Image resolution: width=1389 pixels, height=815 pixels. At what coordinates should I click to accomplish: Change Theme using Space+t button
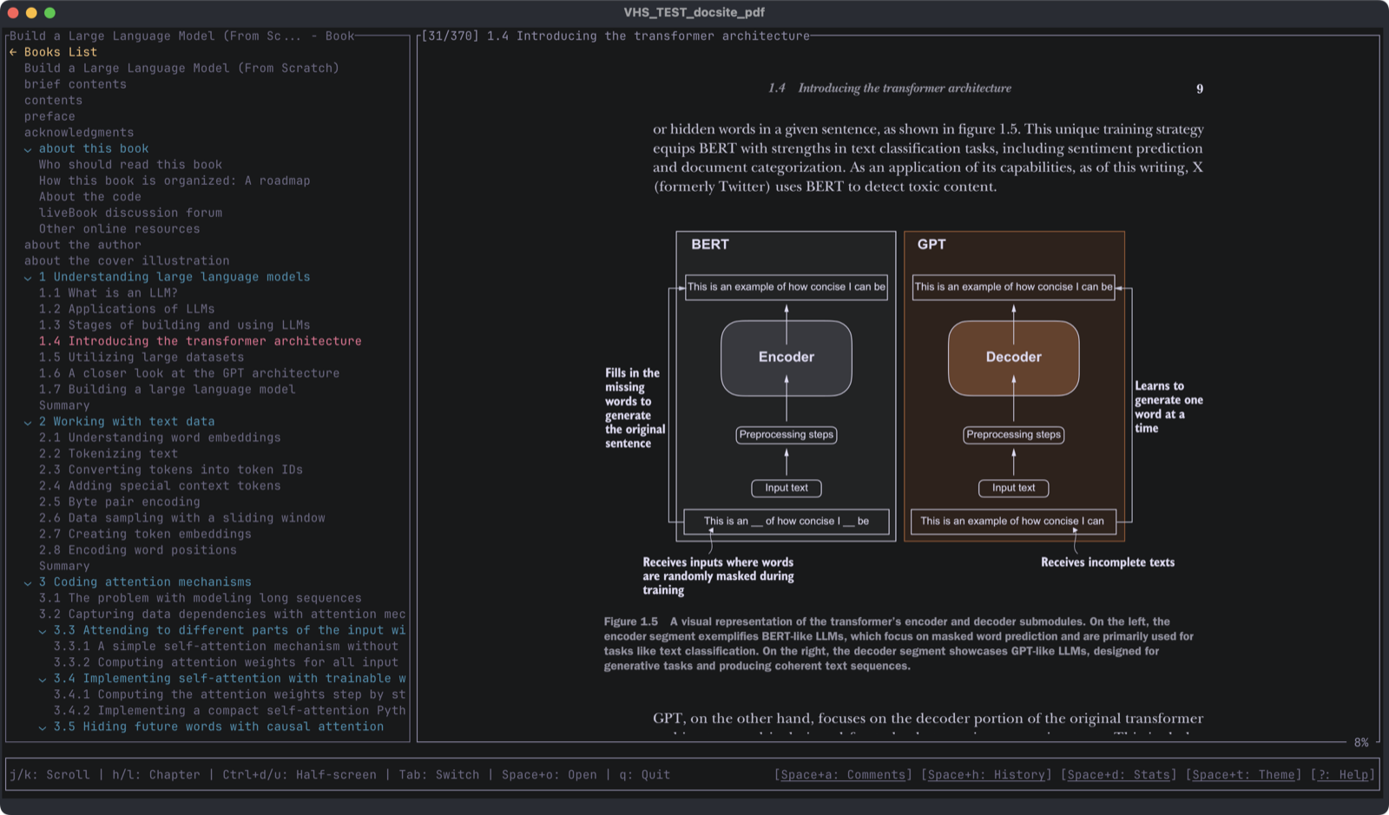pyautogui.click(x=1243, y=775)
